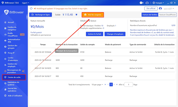This screenshot has height=107, width=178.
Task: Click the Gestion des groupes icon
Action: (5, 47)
